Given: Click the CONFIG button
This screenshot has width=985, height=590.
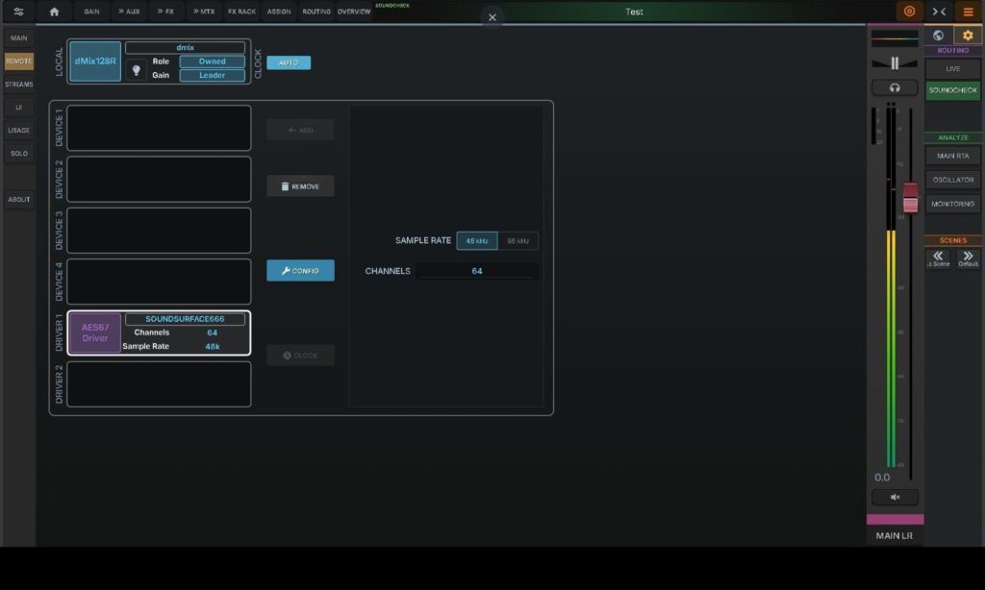Looking at the screenshot, I should [300, 271].
